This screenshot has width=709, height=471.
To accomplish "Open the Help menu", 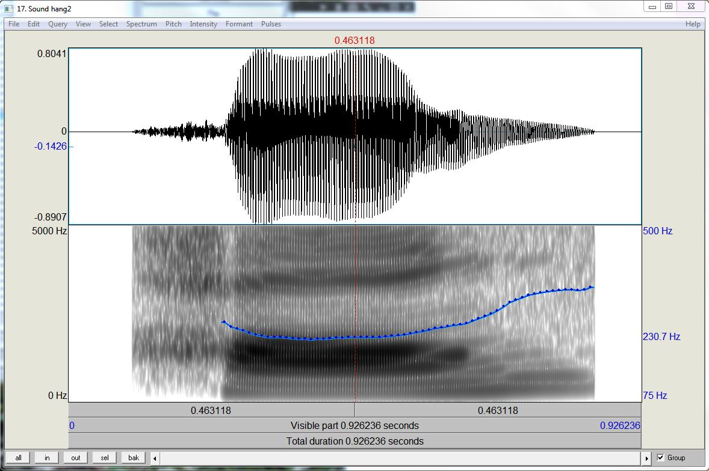I will pyautogui.click(x=693, y=24).
